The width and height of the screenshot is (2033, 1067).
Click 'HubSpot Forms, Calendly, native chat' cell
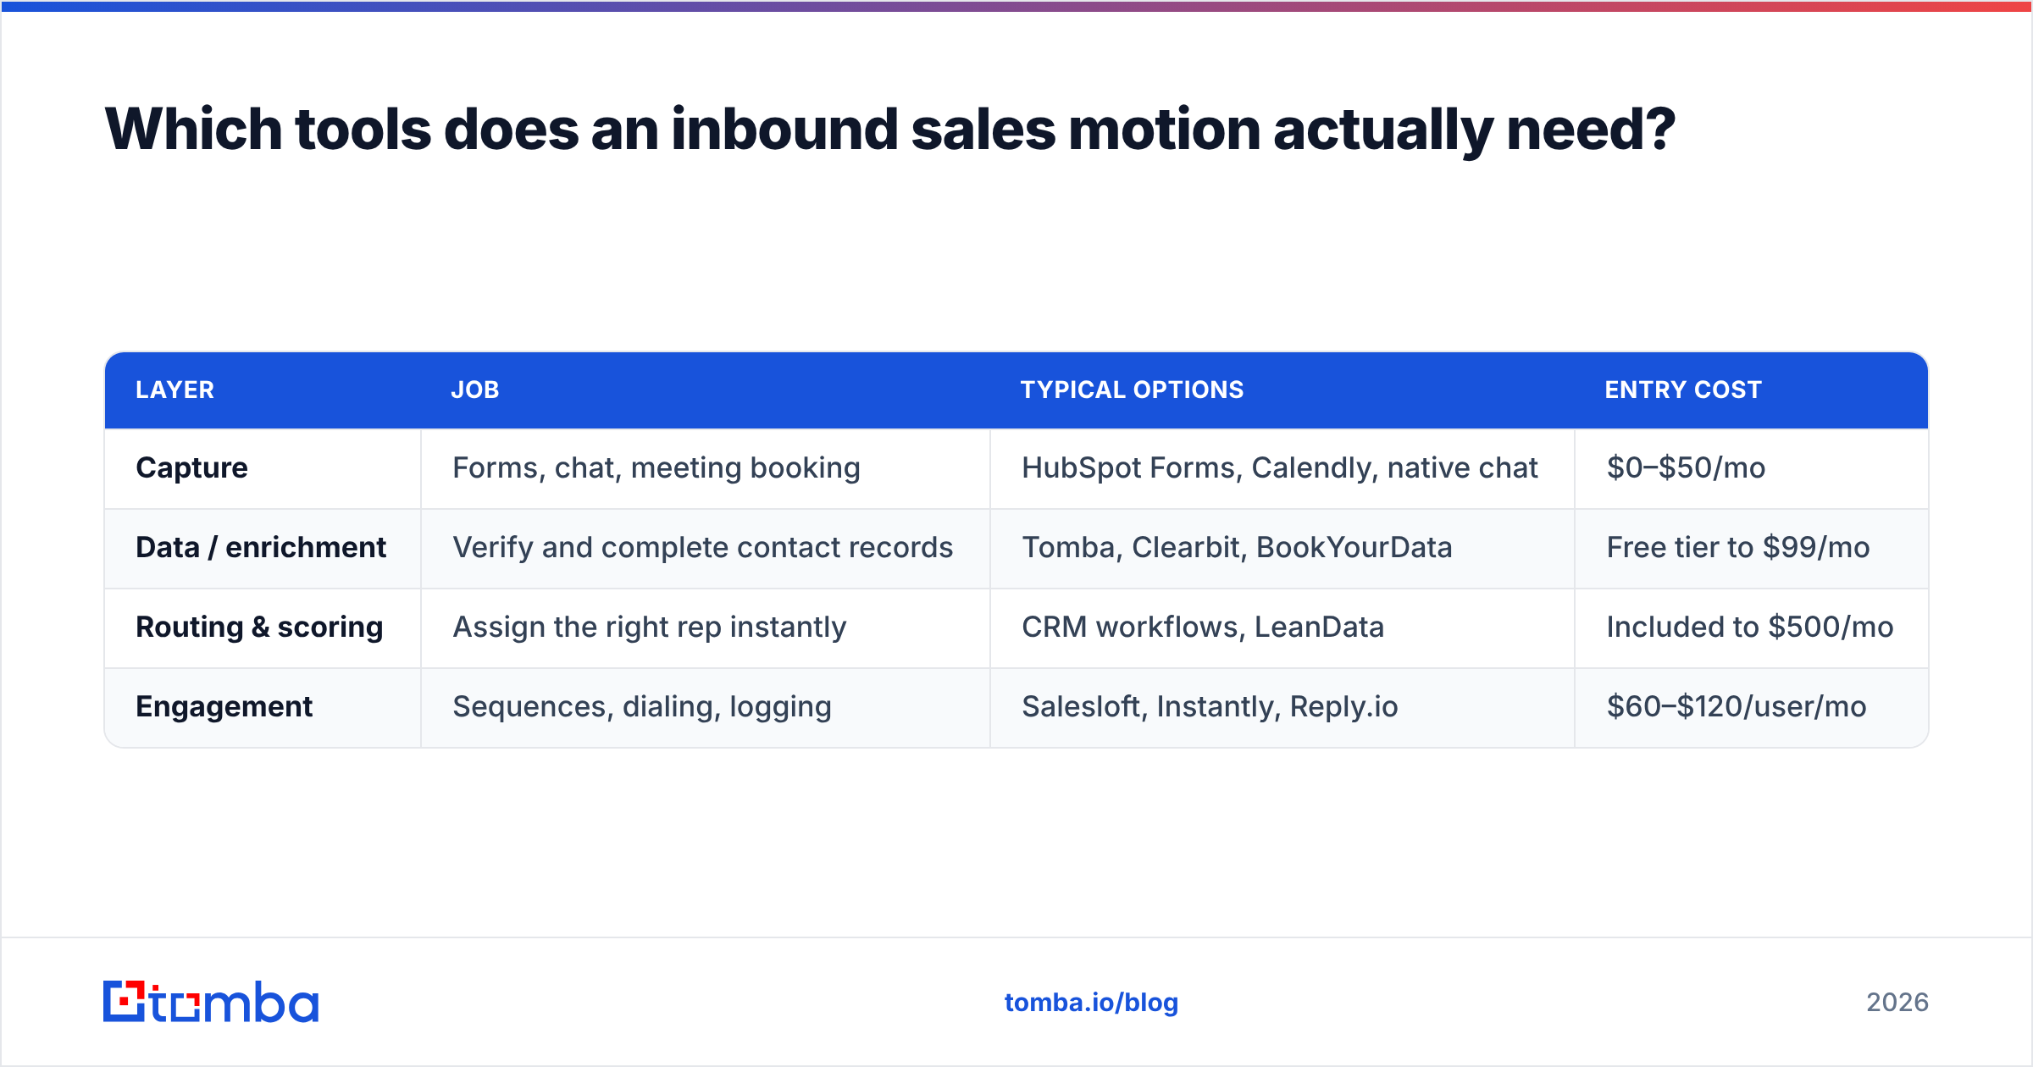[1280, 467]
